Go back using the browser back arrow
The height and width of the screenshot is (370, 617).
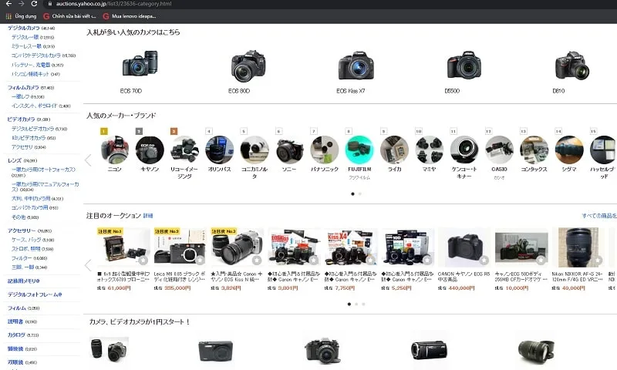click(8, 4)
